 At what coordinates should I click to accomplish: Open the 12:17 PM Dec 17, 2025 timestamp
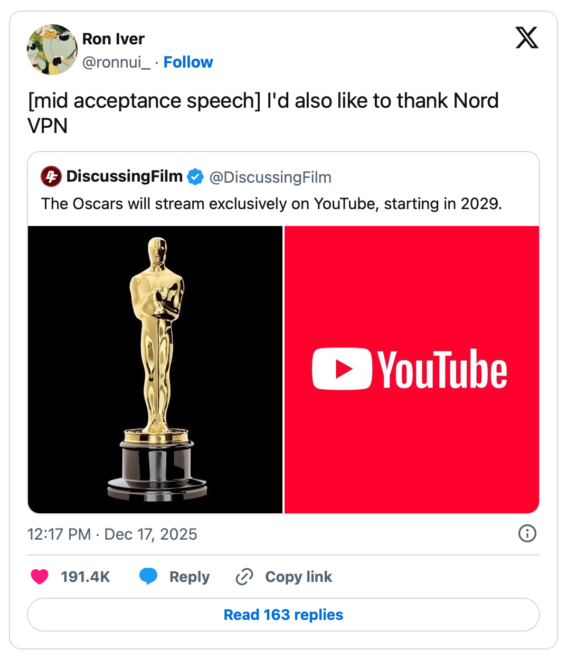(x=112, y=534)
